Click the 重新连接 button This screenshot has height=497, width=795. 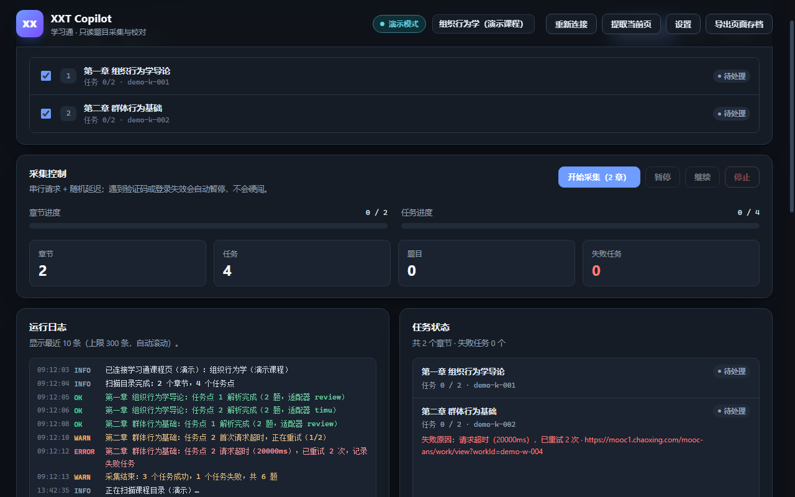[x=571, y=24]
